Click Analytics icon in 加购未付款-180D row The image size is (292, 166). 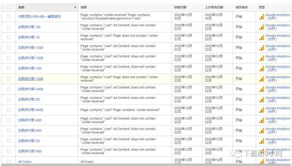coord(262,79)
